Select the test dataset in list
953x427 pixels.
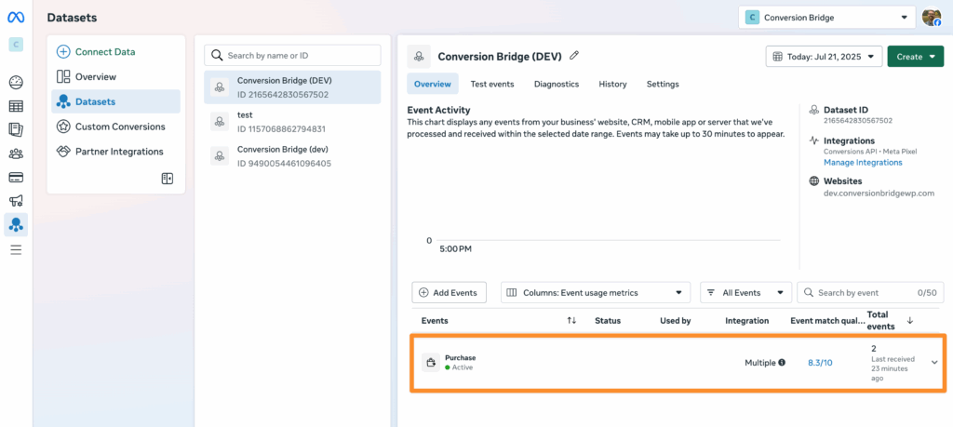click(x=292, y=122)
